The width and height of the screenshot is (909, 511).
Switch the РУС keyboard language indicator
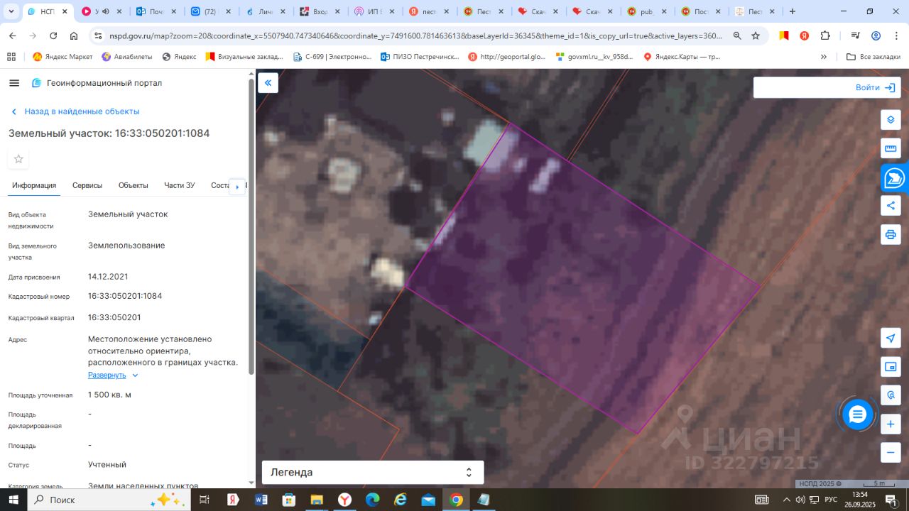tap(831, 500)
